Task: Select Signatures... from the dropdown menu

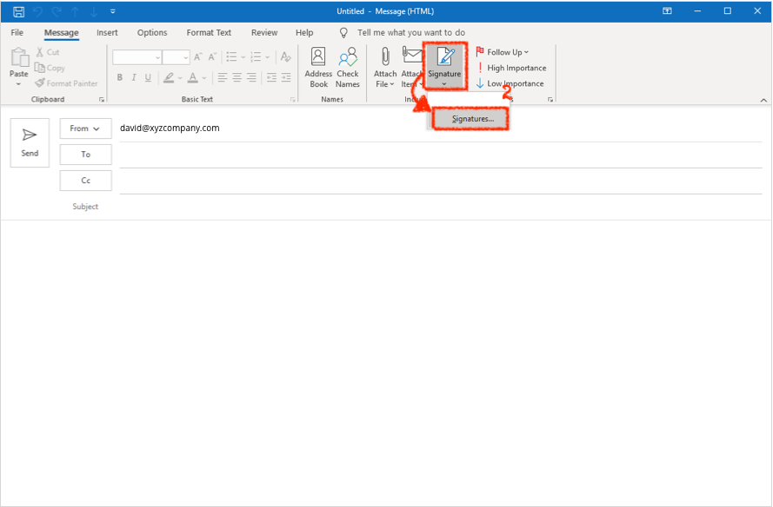Action: point(472,118)
